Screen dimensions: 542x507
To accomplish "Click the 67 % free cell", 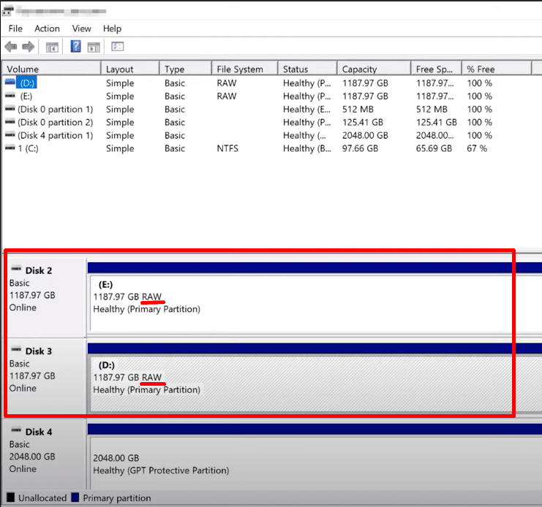I will point(477,148).
